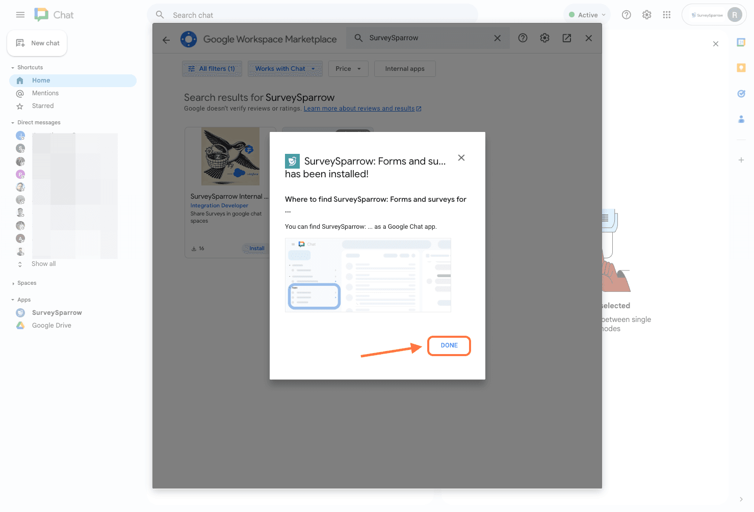The width and height of the screenshot is (754, 512).
Task: Open Google apps grid launcher
Action: [666, 15]
